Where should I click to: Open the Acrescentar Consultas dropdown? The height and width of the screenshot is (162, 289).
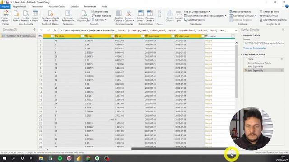point(243,16)
